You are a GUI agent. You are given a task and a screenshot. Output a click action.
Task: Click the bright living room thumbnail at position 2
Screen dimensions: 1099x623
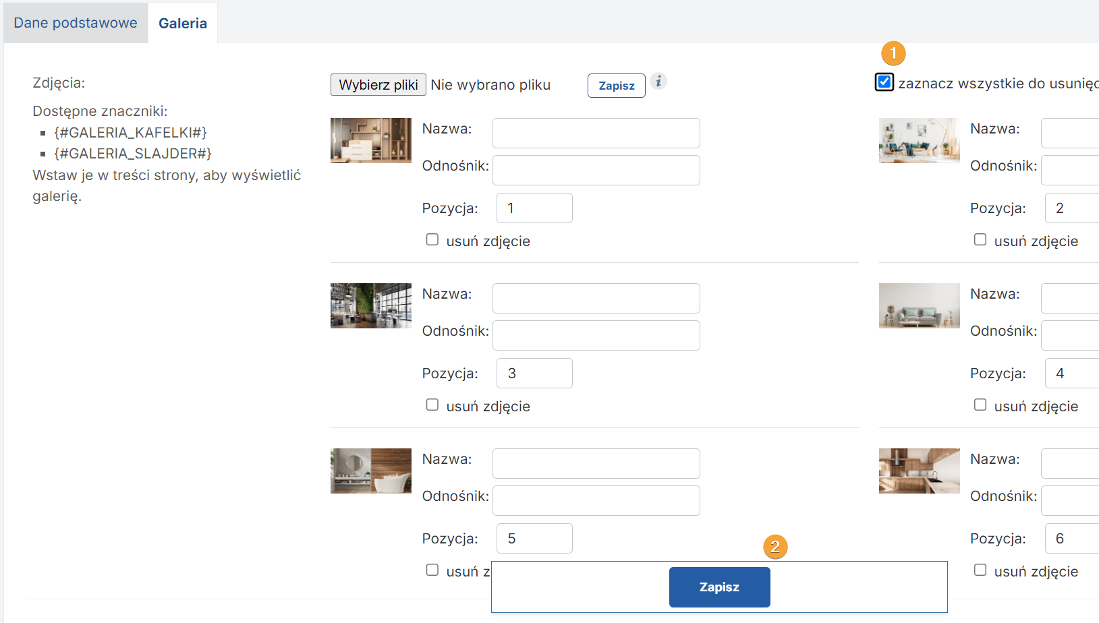(919, 140)
